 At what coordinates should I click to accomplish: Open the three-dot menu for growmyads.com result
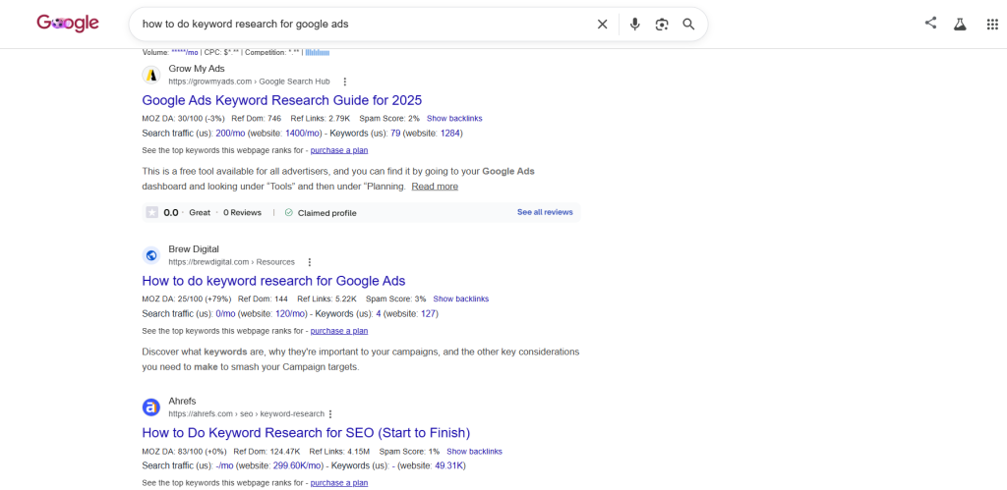(x=345, y=82)
